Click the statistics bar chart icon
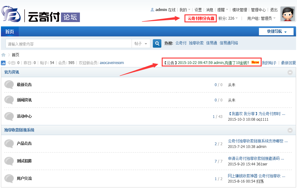297x189 pixels. [x=3, y=63]
